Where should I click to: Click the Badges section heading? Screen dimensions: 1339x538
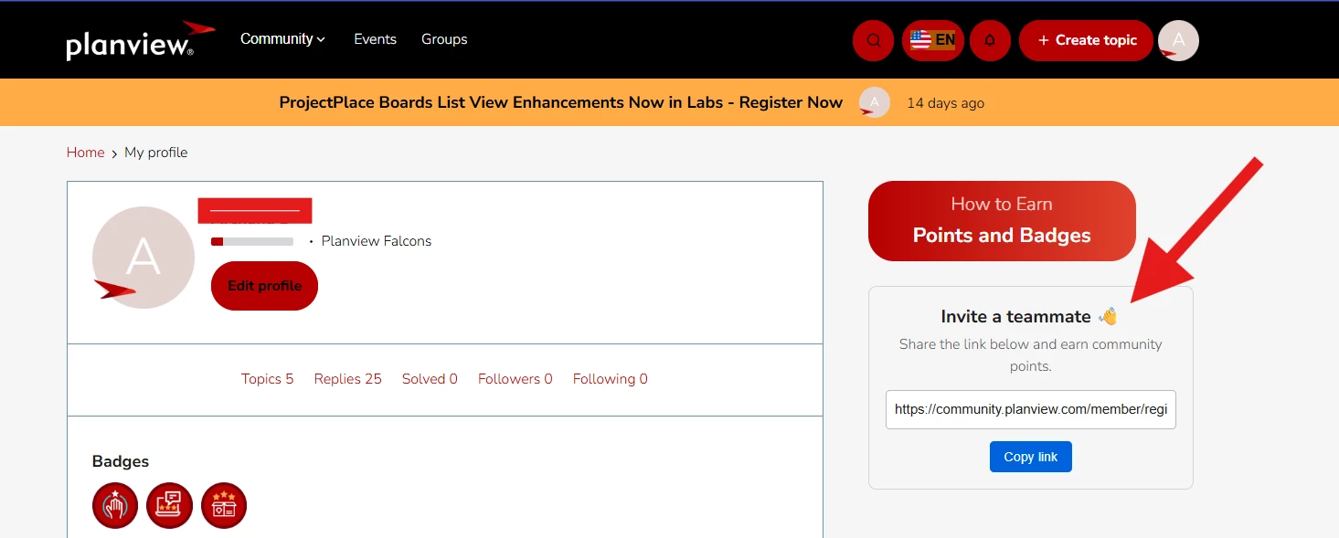[x=121, y=461]
